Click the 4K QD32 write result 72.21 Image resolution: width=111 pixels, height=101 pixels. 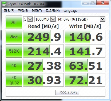(x=85, y=80)
